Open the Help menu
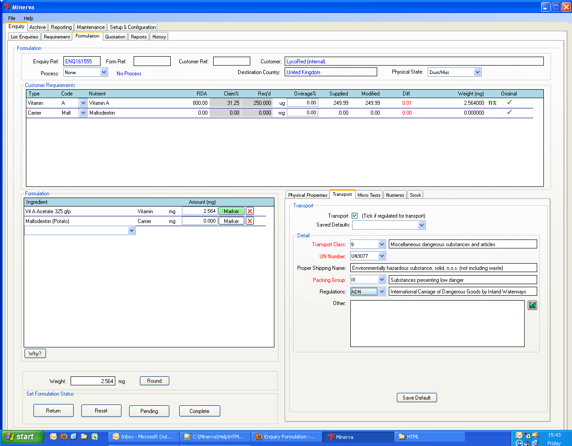 (x=28, y=18)
